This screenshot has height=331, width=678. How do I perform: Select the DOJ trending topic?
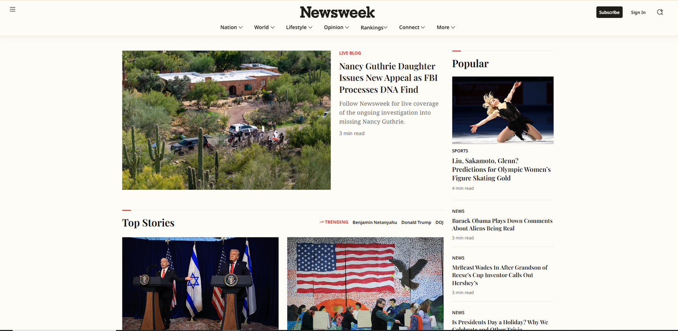(x=439, y=223)
